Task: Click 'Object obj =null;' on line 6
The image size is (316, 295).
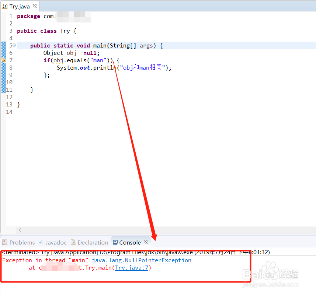Action: coord(71,53)
